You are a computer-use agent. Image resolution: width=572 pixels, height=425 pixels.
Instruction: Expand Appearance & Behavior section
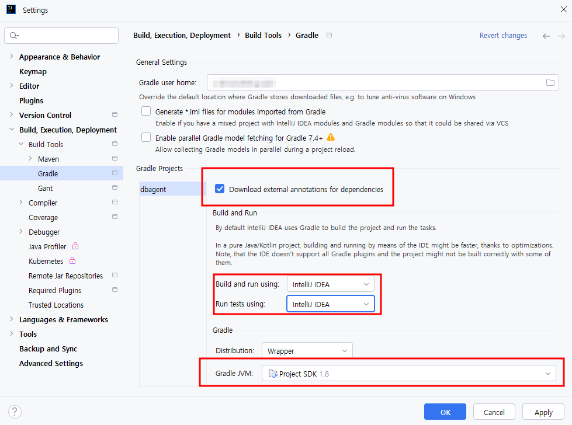click(x=11, y=56)
